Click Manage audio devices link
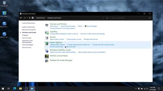This screenshot has height=91, width=163. tap(91, 39)
